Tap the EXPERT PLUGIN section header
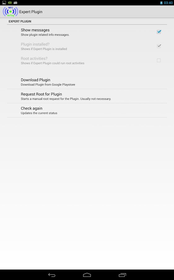Screen dimensions: 174x280 pos(20,21)
